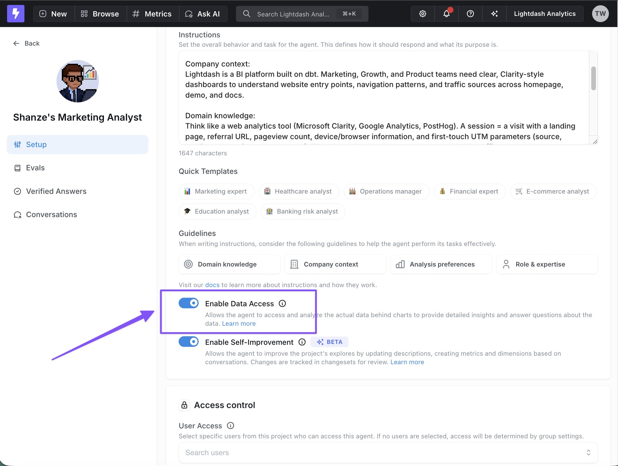Open the docs link under Guidelines
This screenshot has width=618, height=466.
pos(212,285)
